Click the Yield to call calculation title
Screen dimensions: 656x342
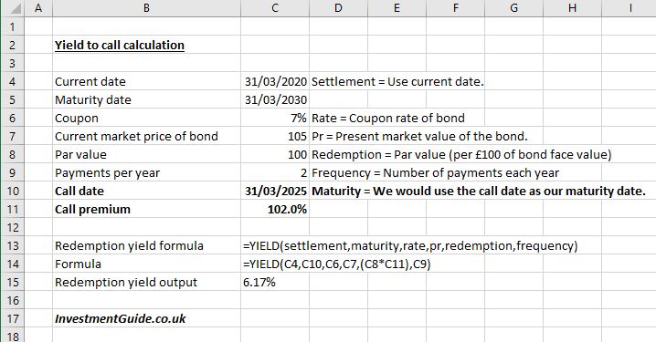[120, 45]
